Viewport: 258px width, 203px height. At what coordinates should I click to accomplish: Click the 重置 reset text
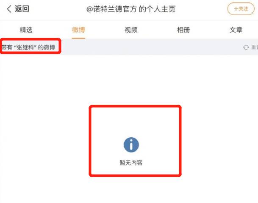click(255, 47)
